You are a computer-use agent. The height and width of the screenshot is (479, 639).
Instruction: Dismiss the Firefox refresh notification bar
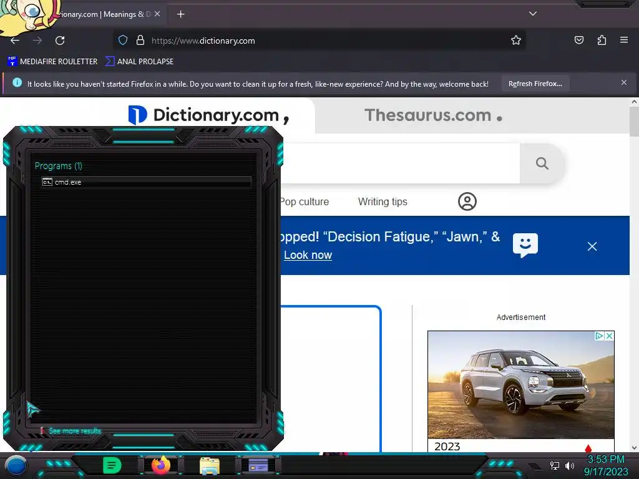[623, 83]
